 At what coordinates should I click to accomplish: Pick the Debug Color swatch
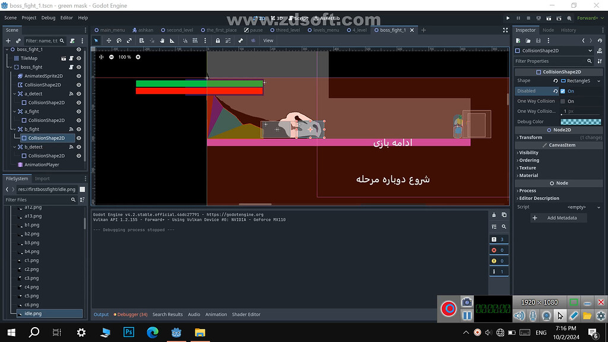pos(581,121)
